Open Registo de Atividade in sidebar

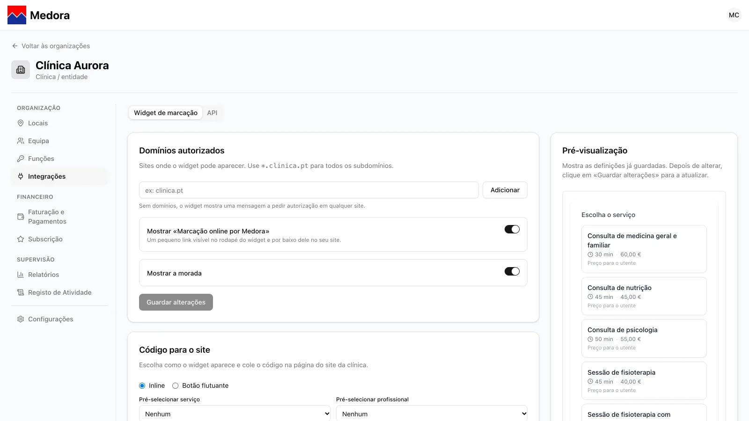(x=59, y=292)
